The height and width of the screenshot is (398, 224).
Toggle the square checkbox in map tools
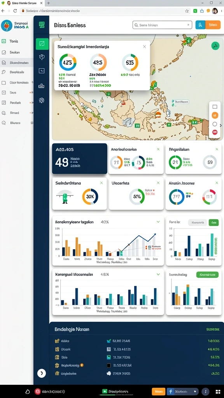[x=215, y=106]
